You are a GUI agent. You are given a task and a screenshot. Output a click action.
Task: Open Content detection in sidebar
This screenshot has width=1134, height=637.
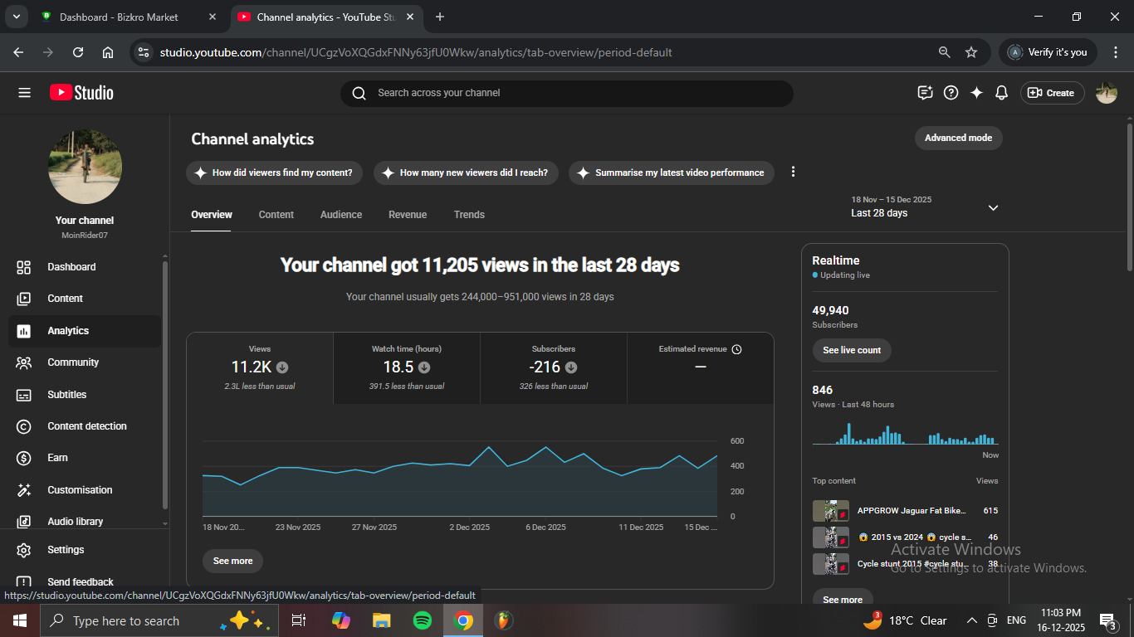(x=86, y=426)
